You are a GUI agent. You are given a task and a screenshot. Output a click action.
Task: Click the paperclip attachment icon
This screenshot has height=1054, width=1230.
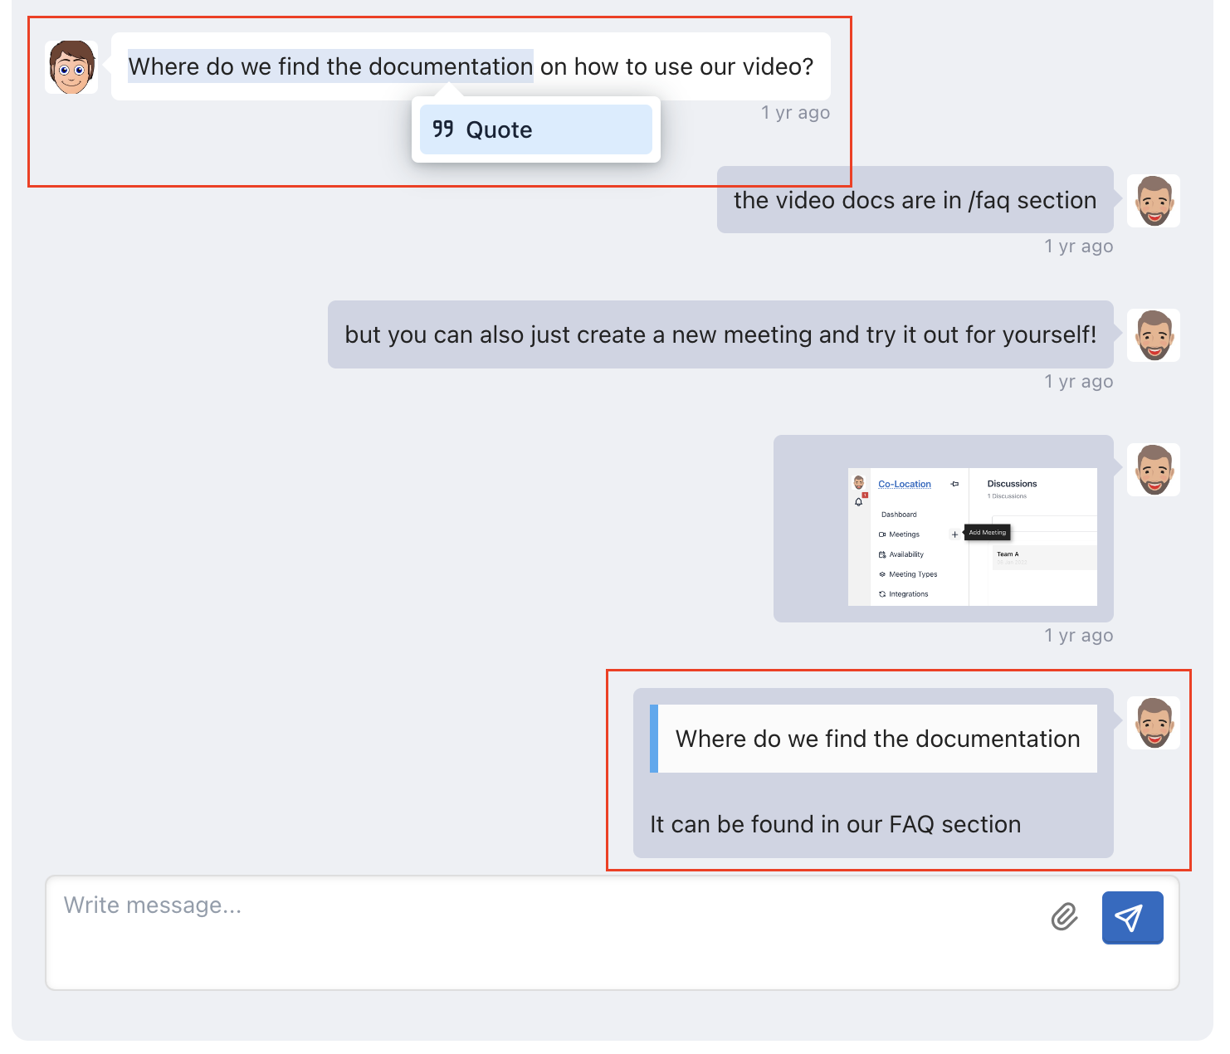coord(1064,917)
